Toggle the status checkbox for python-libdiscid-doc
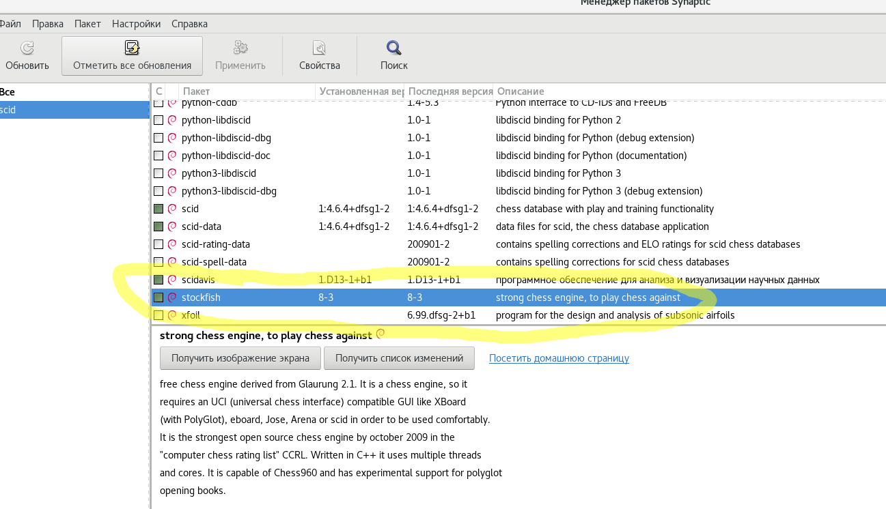Viewport: 886px width, 509px height. pyautogui.click(x=158, y=156)
